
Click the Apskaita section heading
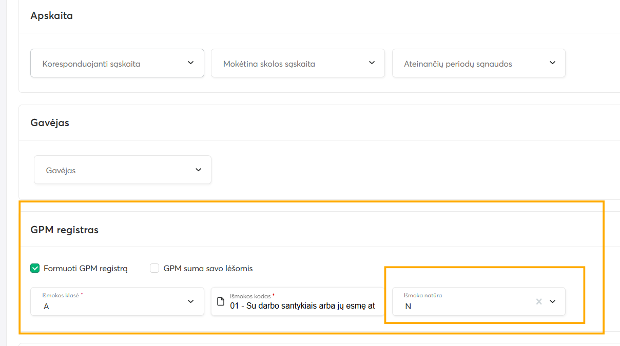click(x=52, y=15)
